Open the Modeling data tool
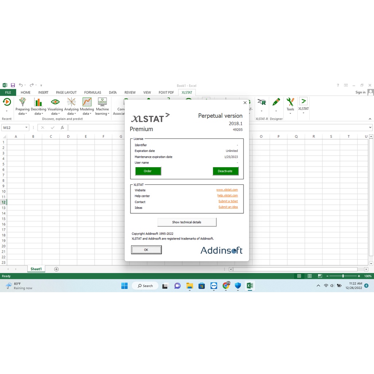 pyautogui.click(x=87, y=107)
